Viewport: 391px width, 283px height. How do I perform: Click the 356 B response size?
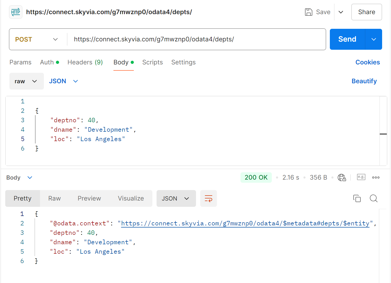pyautogui.click(x=318, y=177)
